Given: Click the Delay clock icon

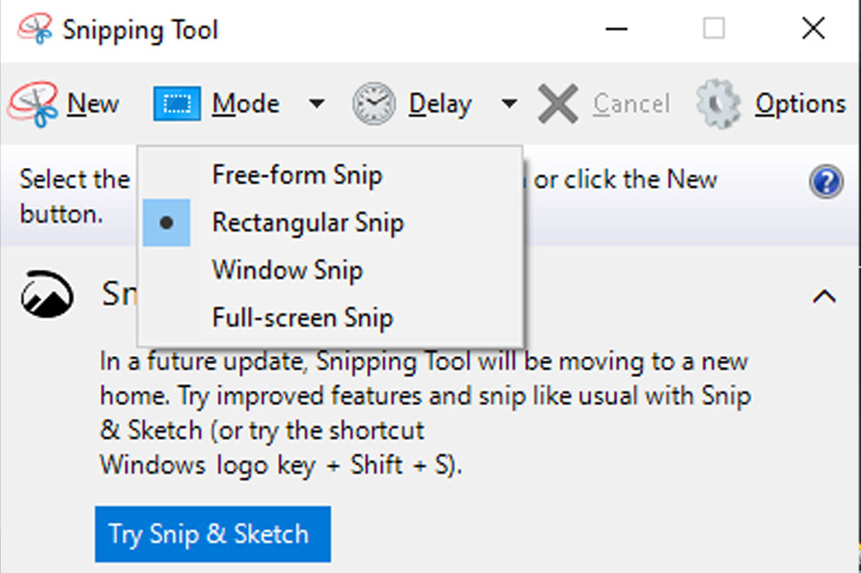Looking at the screenshot, I should pos(373,104).
